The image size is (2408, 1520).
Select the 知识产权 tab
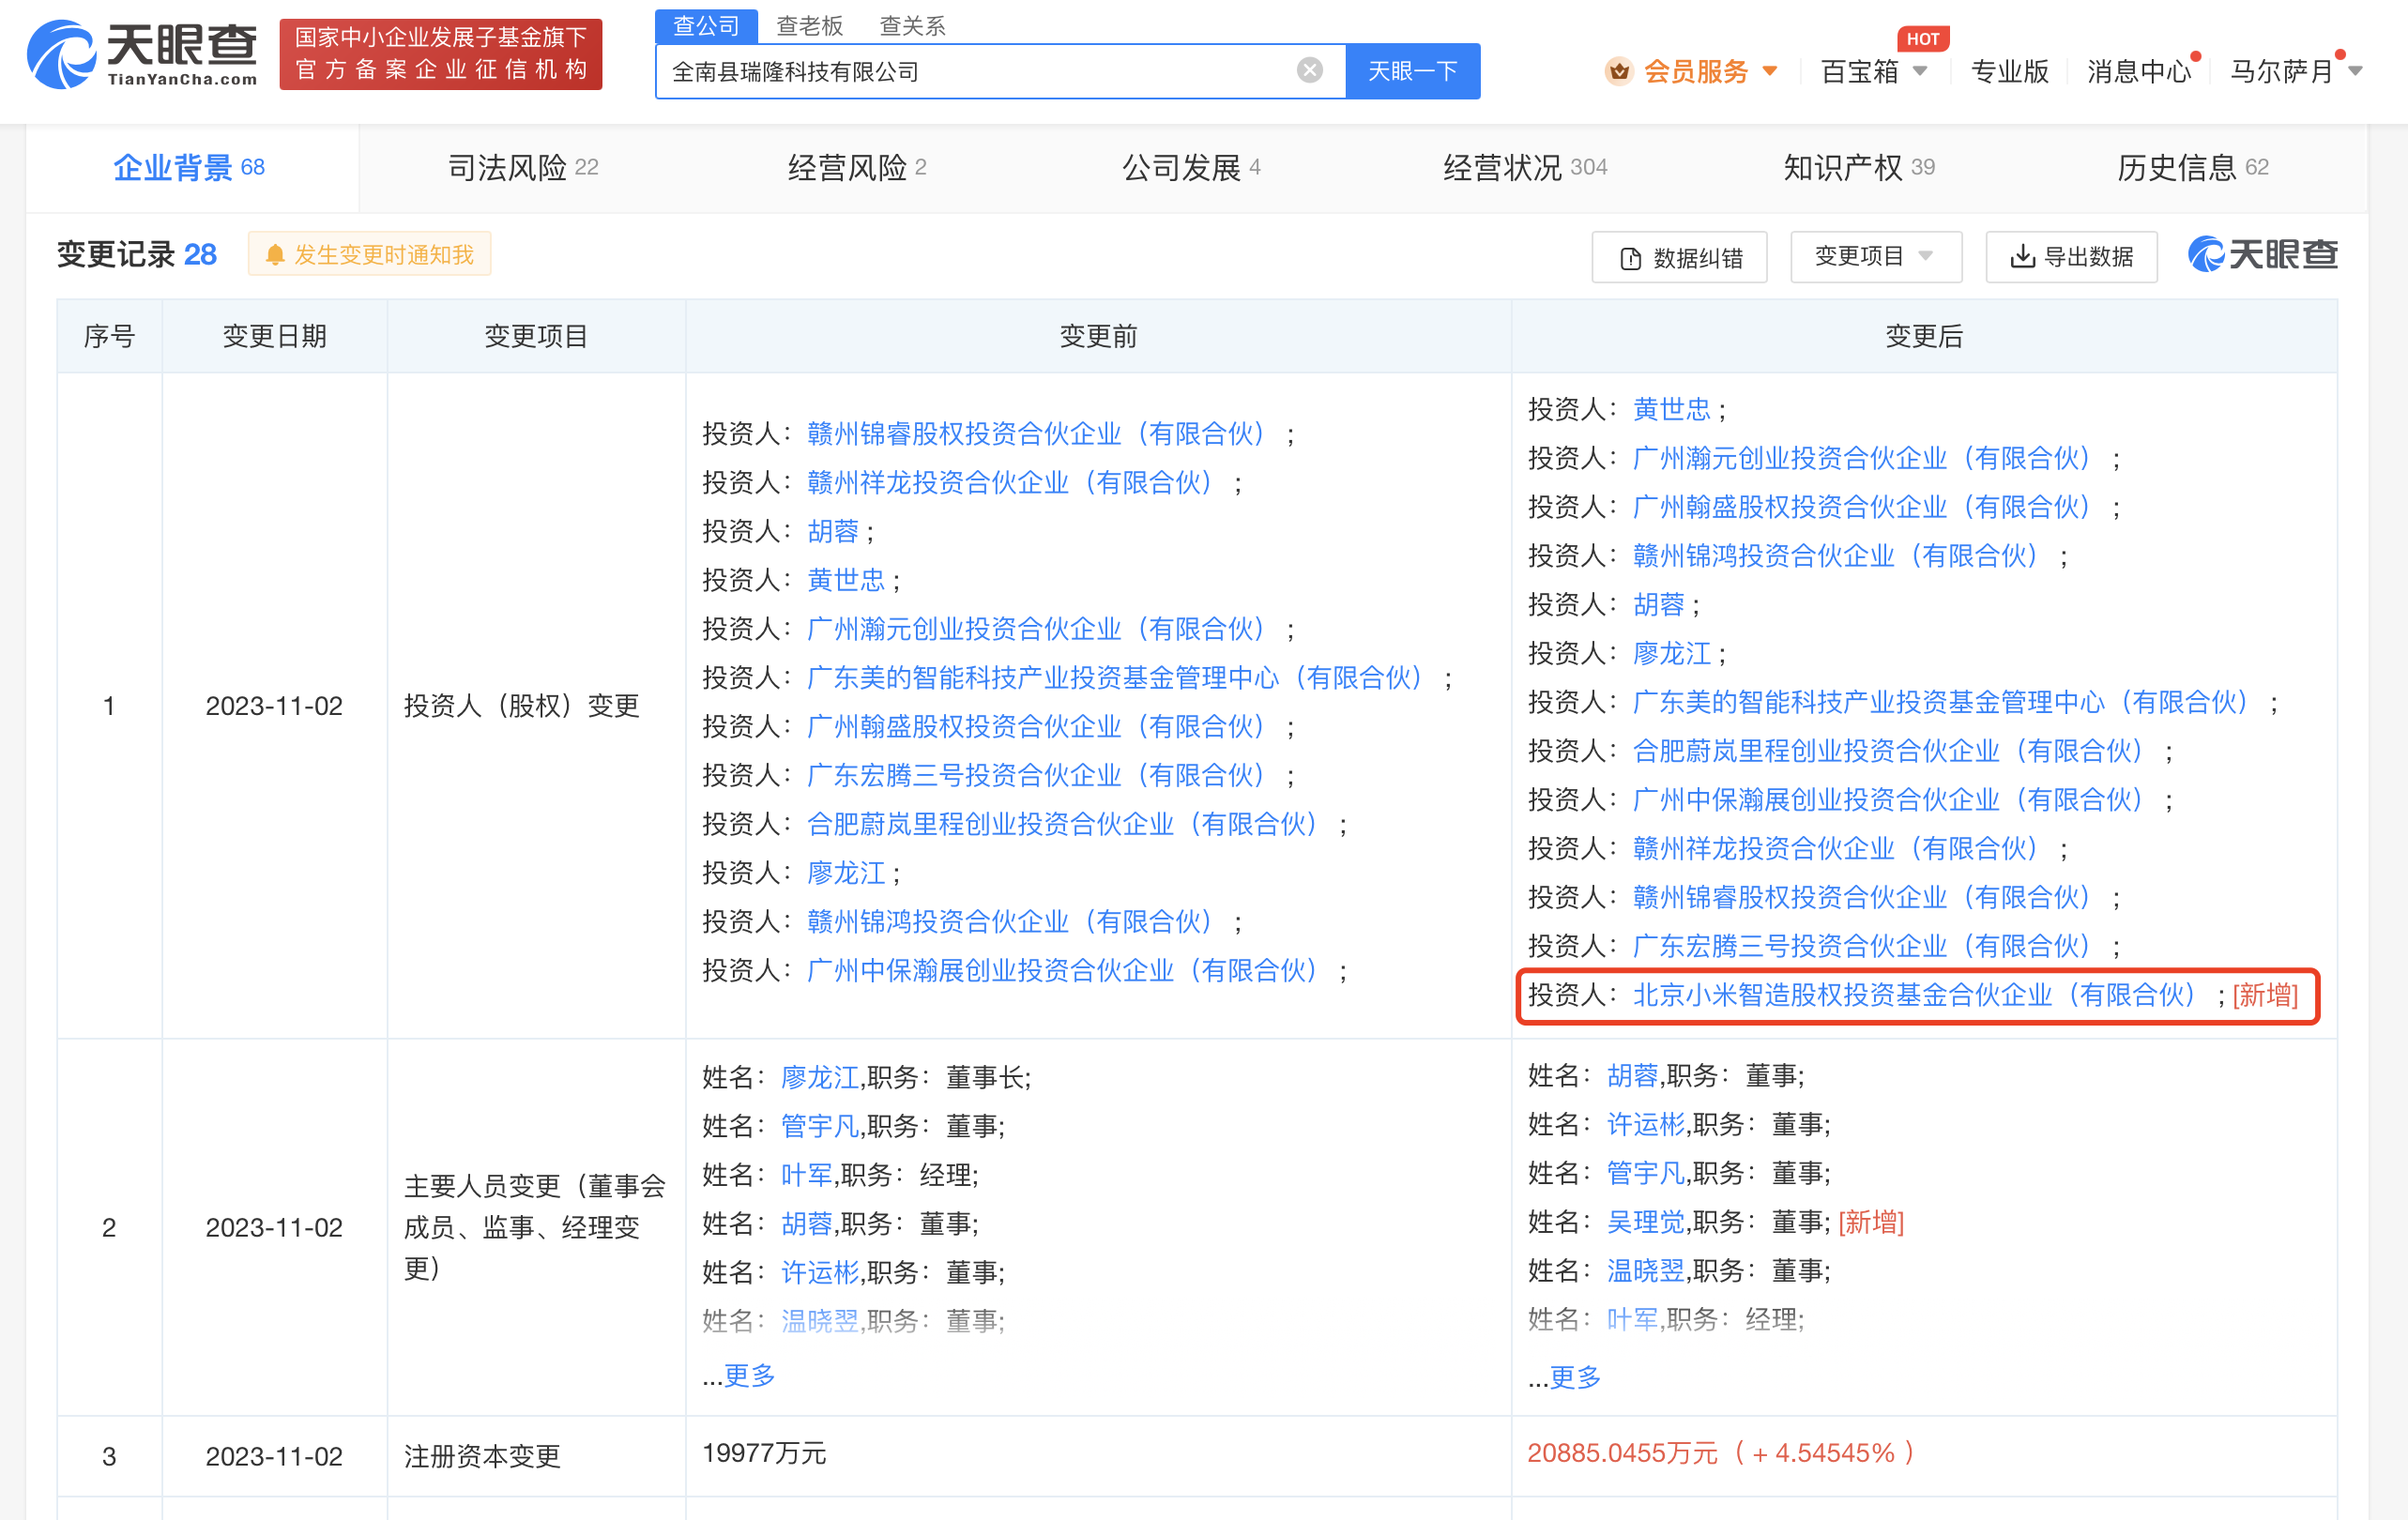[1859, 167]
